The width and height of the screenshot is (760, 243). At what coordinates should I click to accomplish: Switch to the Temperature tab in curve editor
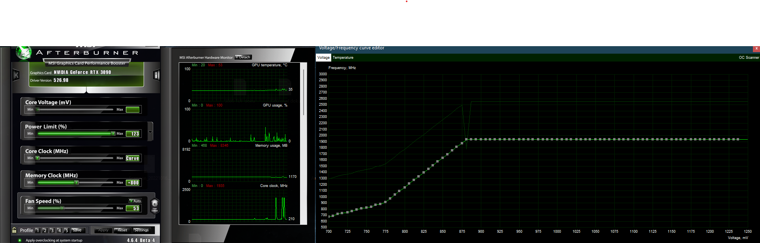(343, 58)
